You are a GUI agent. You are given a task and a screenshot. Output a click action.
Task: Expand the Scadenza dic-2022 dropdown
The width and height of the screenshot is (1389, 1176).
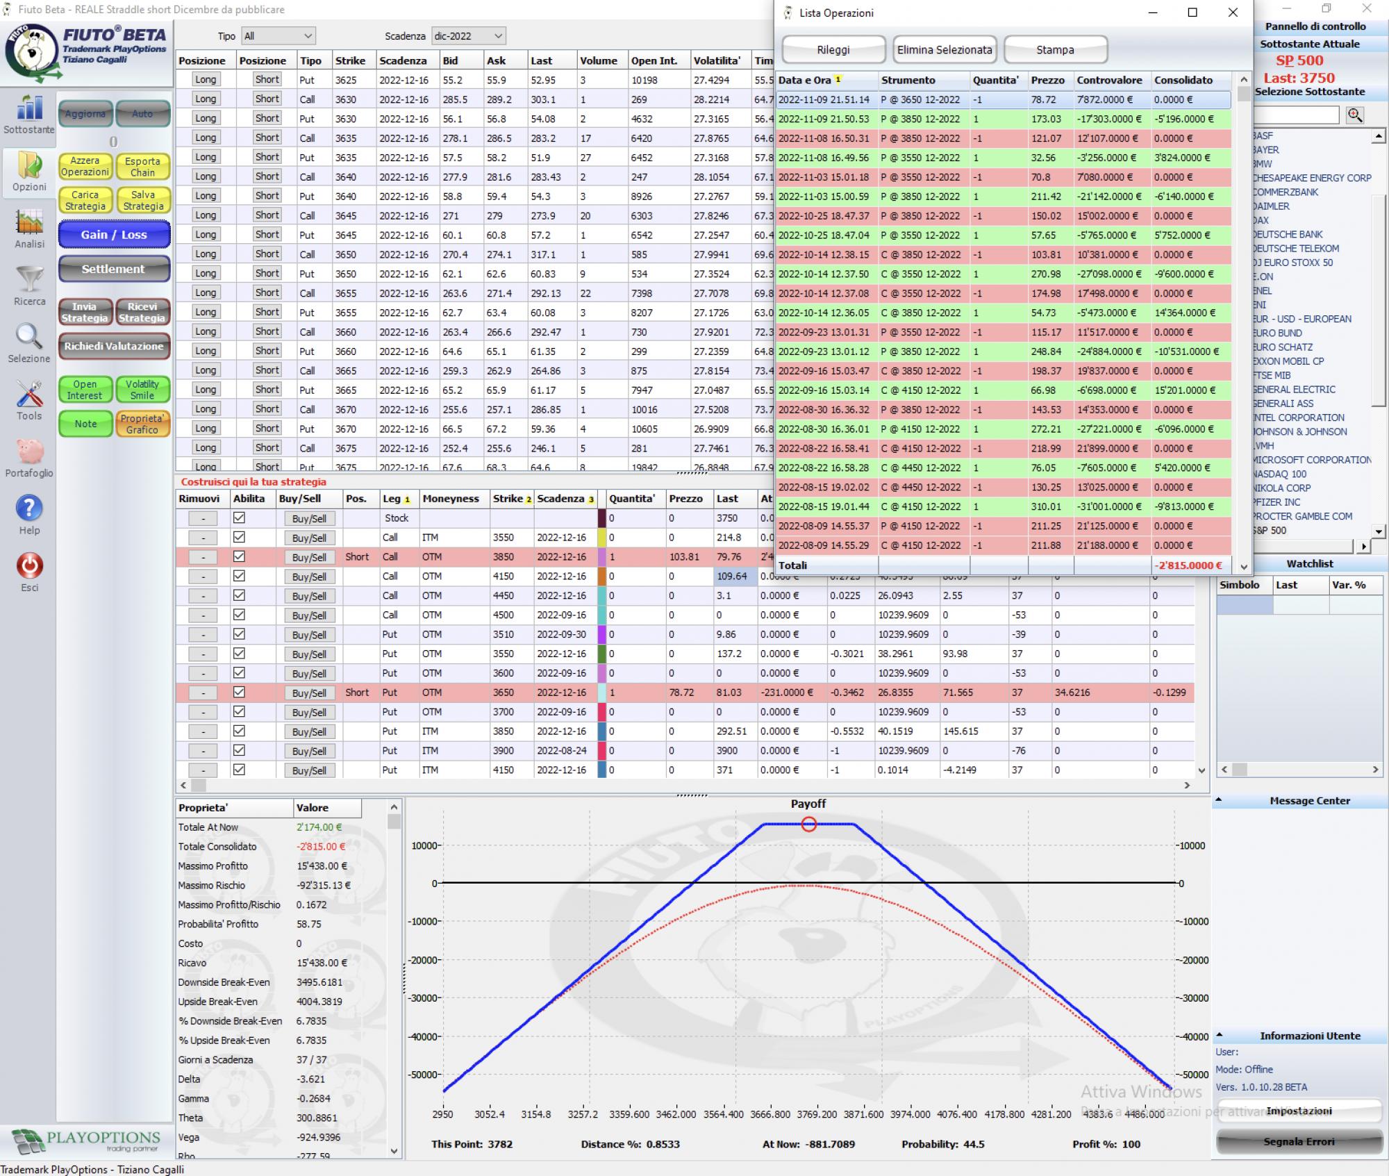pos(468,36)
